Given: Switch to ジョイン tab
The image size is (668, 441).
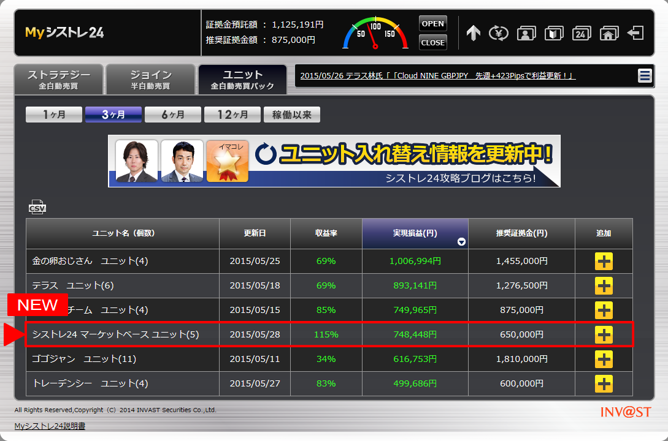Looking at the screenshot, I should [x=150, y=80].
